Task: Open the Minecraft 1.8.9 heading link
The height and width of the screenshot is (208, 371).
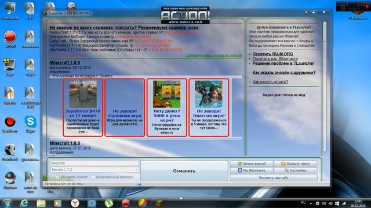Action: [x=64, y=62]
